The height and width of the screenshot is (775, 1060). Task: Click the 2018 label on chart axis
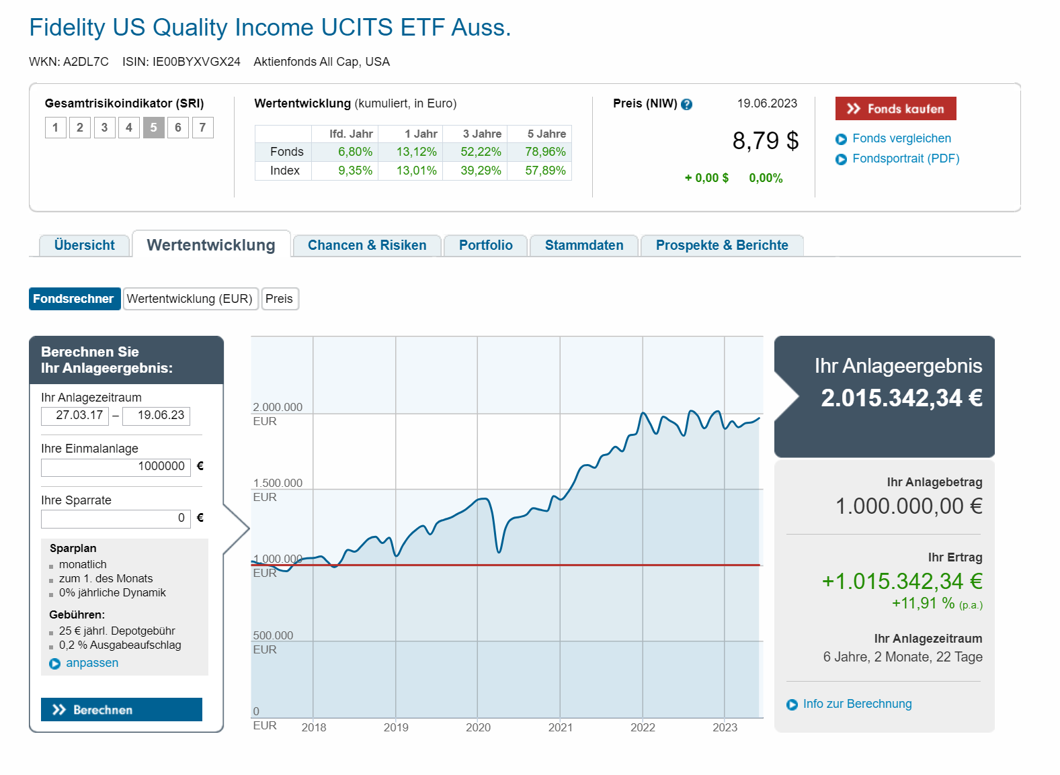[x=314, y=727]
